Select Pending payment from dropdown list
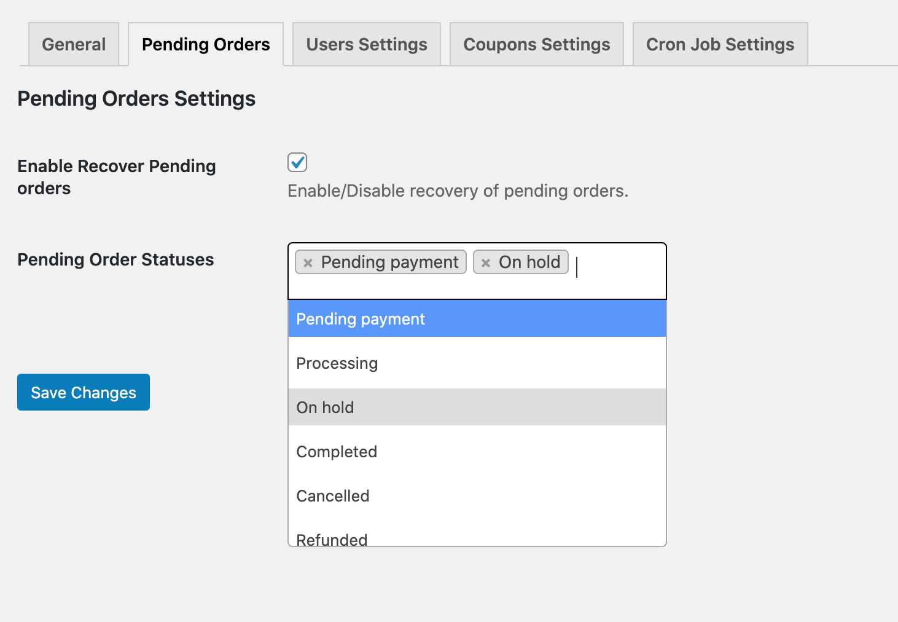Viewport: 898px width, 622px height. click(477, 319)
